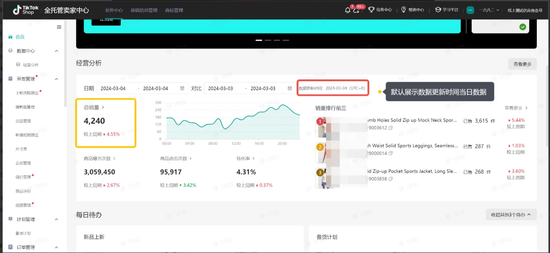550x253 pixels.
Task: Open the 一六八二 account dropdown
Action: 489,10
